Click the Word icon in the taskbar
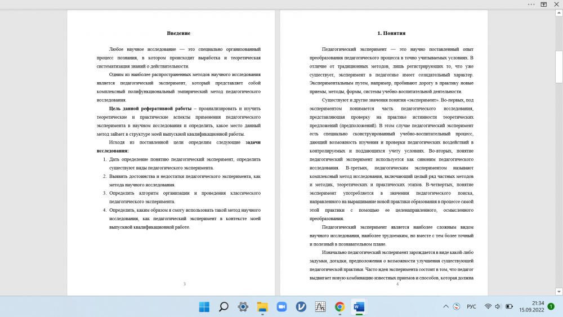This screenshot has height=317, width=563. (359, 306)
